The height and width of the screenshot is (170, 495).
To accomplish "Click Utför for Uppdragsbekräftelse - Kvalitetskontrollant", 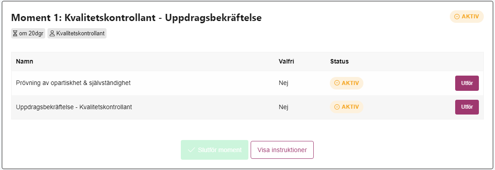I will [x=467, y=107].
